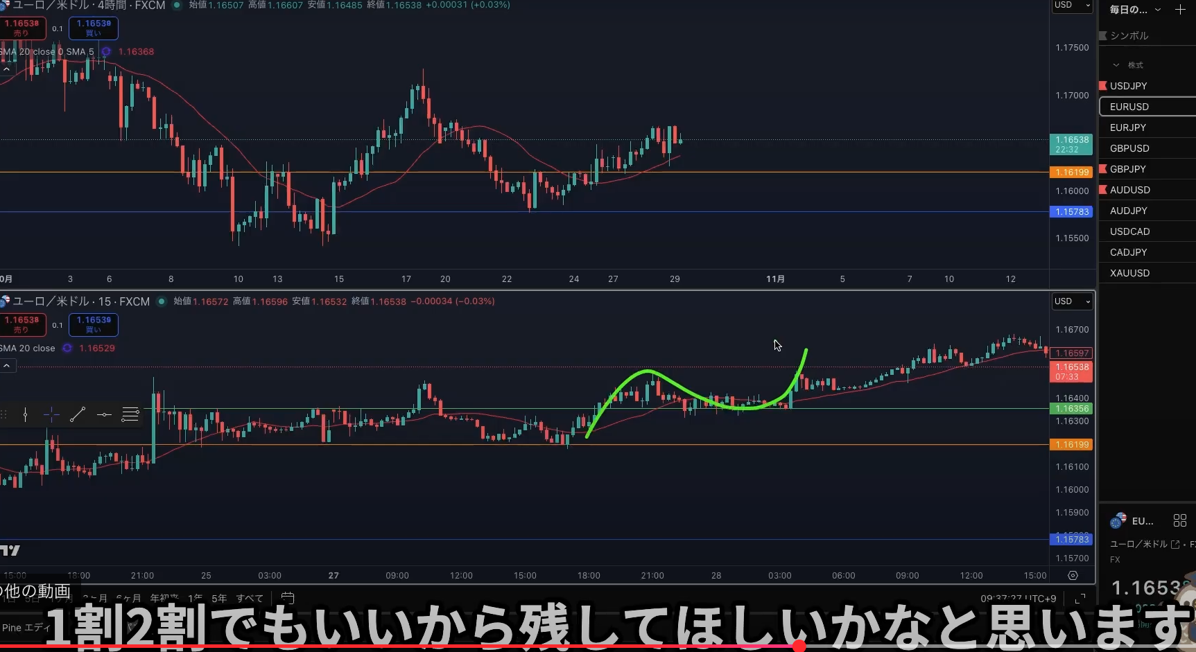Add a symbol with the watchlist plus icon
Viewport: 1196px width, 652px height.
(1180, 10)
